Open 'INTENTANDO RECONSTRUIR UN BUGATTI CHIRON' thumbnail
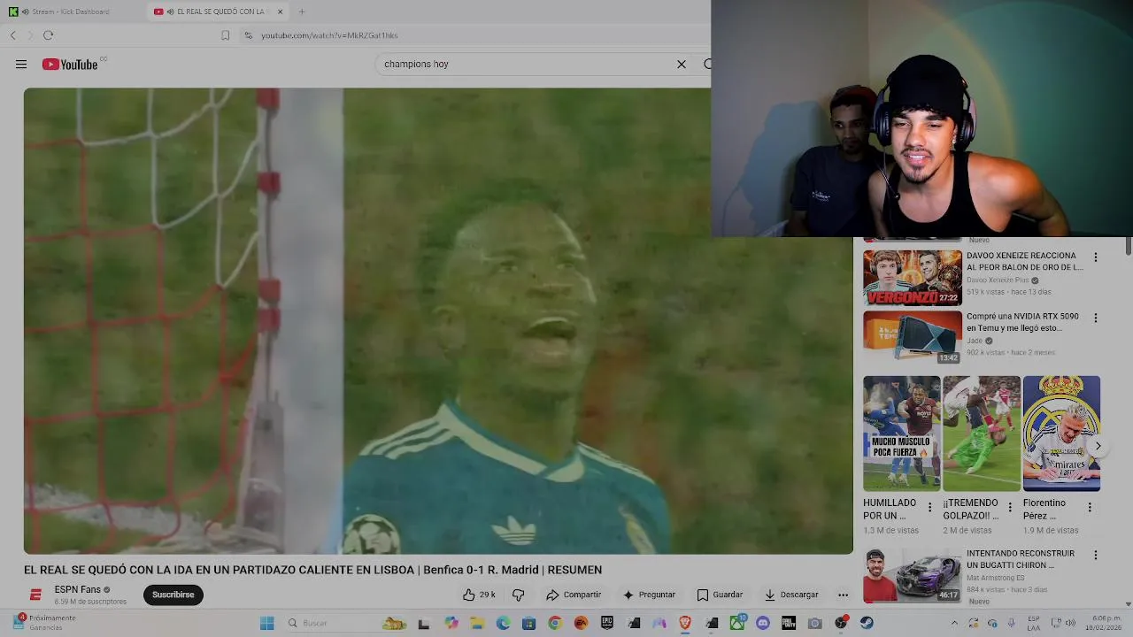 click(x=913, y=575)
